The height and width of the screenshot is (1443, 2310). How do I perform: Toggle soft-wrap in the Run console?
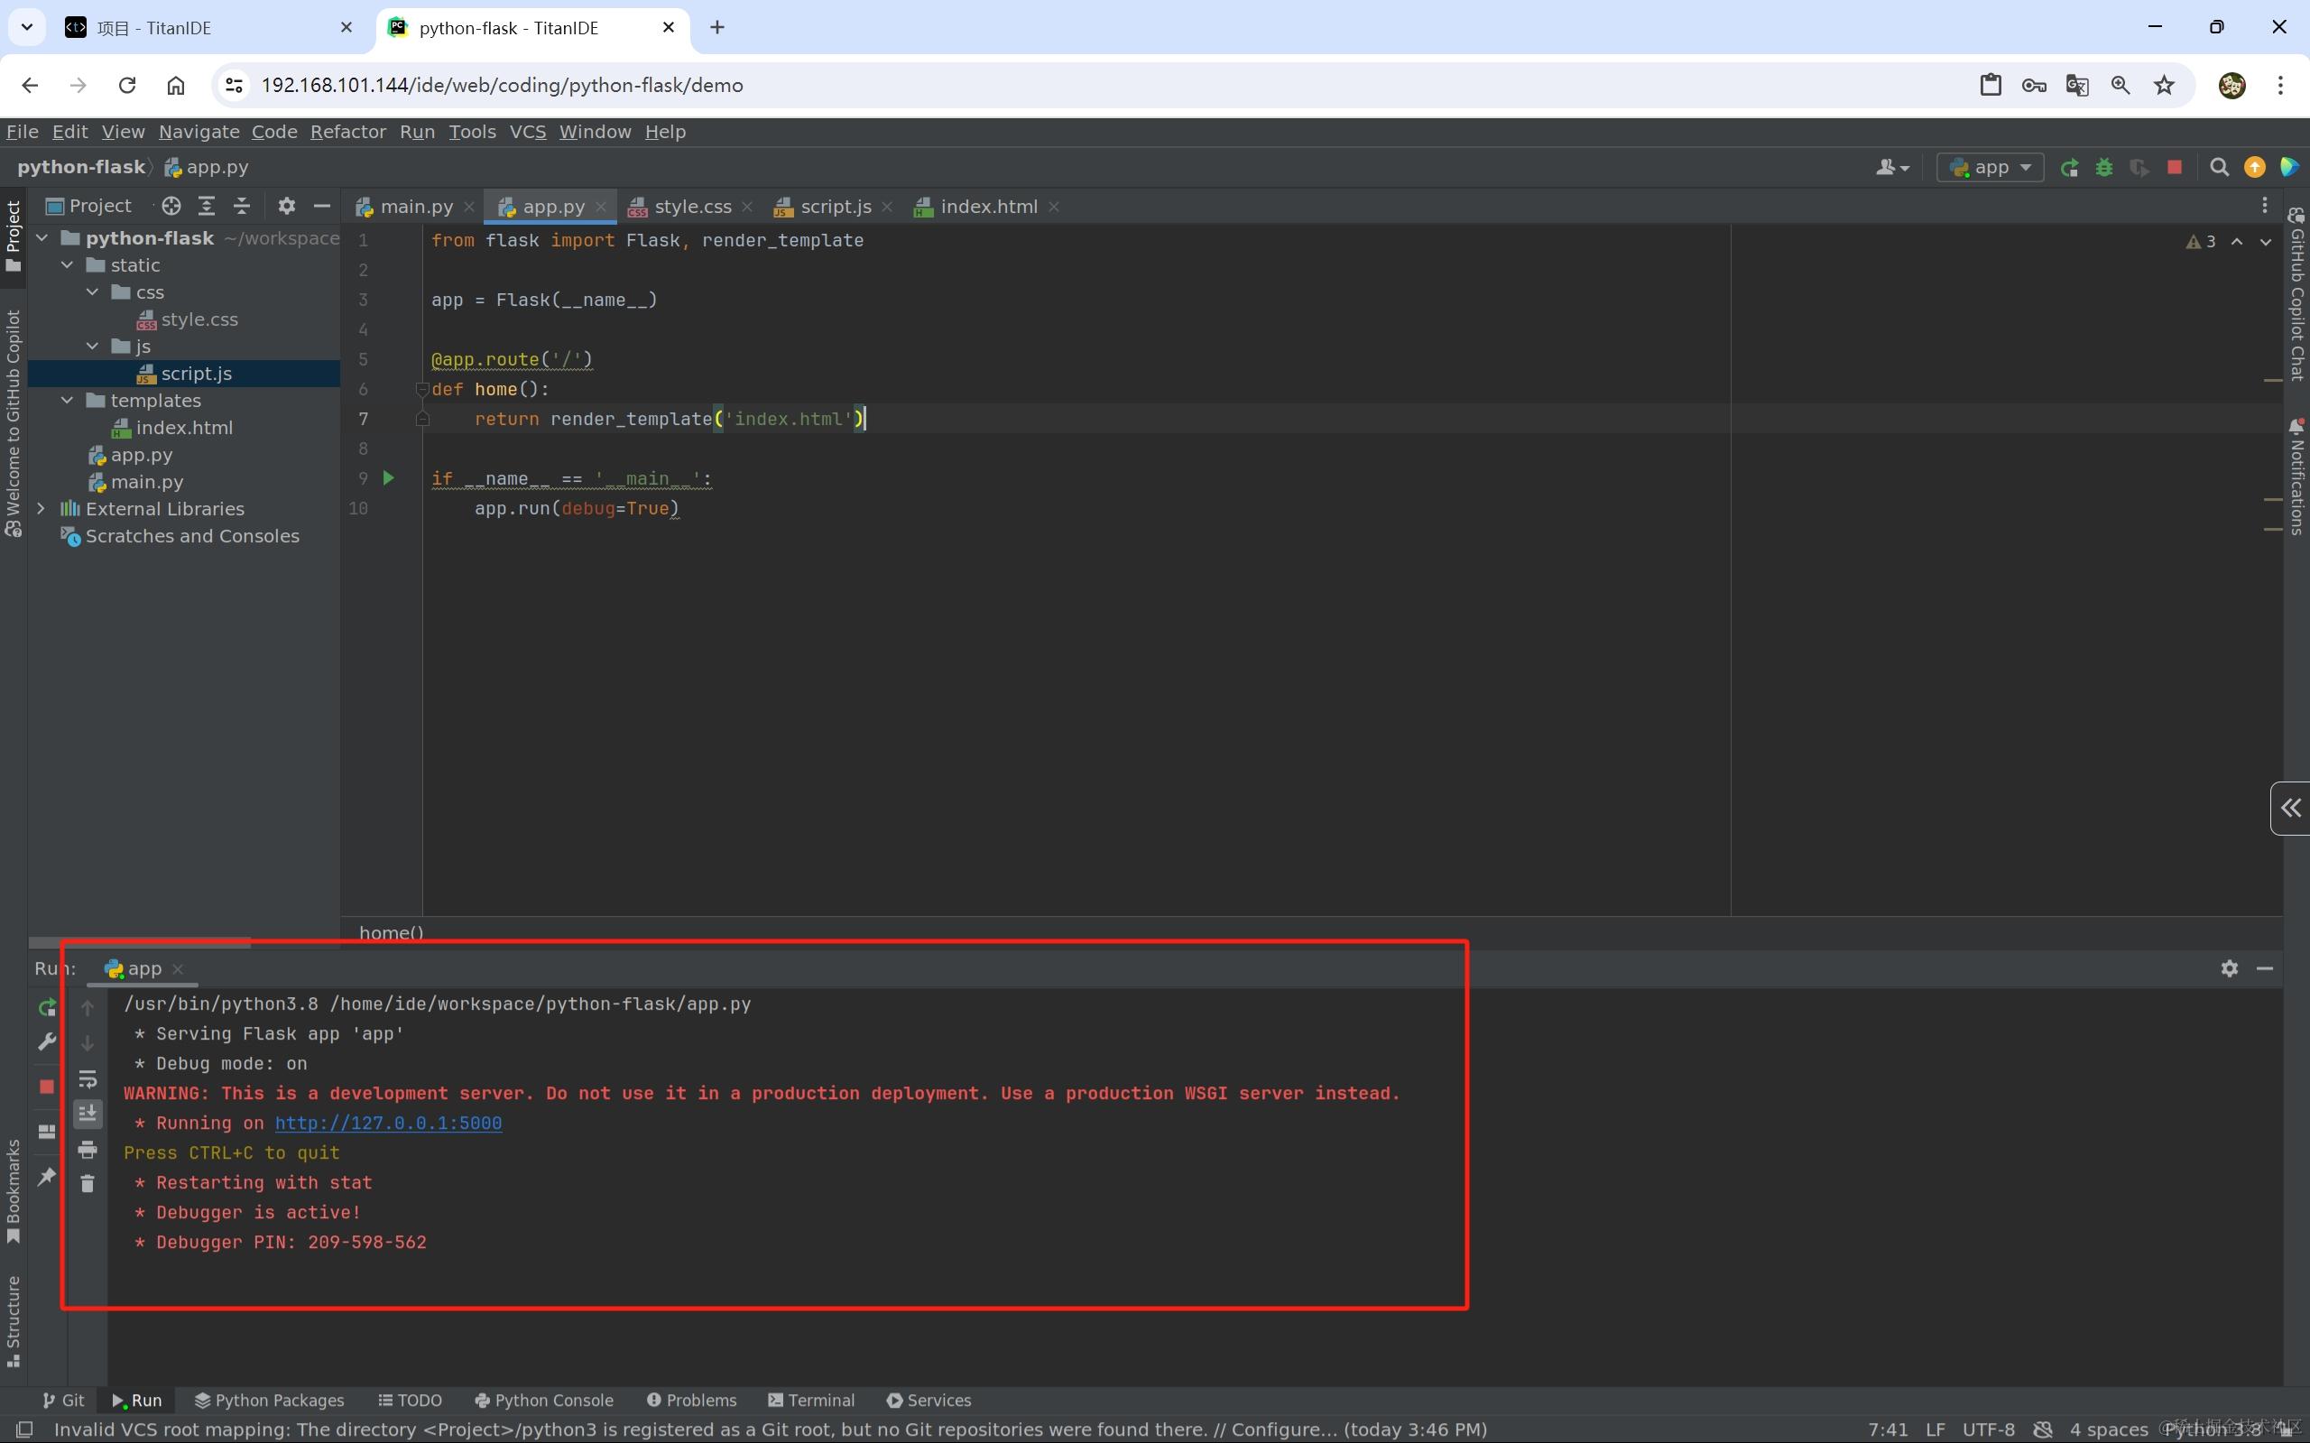(x=88, y=1078)
